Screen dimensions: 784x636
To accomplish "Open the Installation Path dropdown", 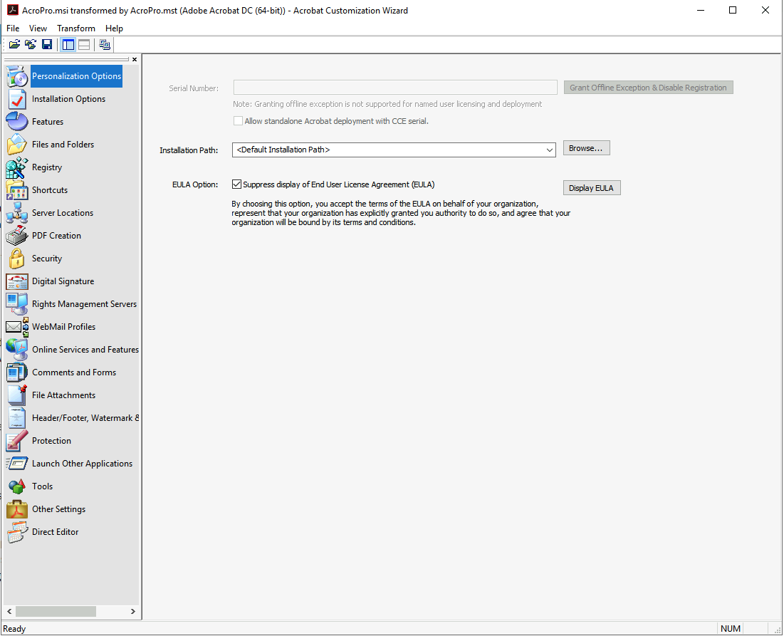I will [550, 150].
